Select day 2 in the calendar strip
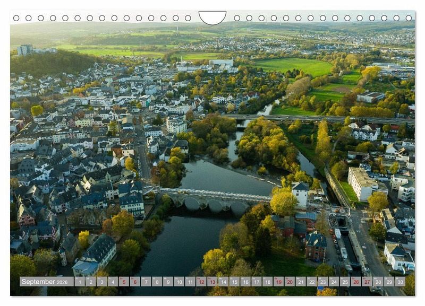Viewport: 425px width, 306px height. pos(91,282)
